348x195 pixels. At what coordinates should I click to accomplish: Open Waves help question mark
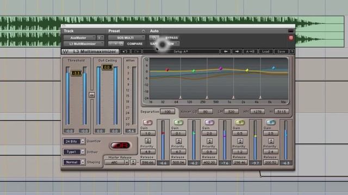point(292,51)
